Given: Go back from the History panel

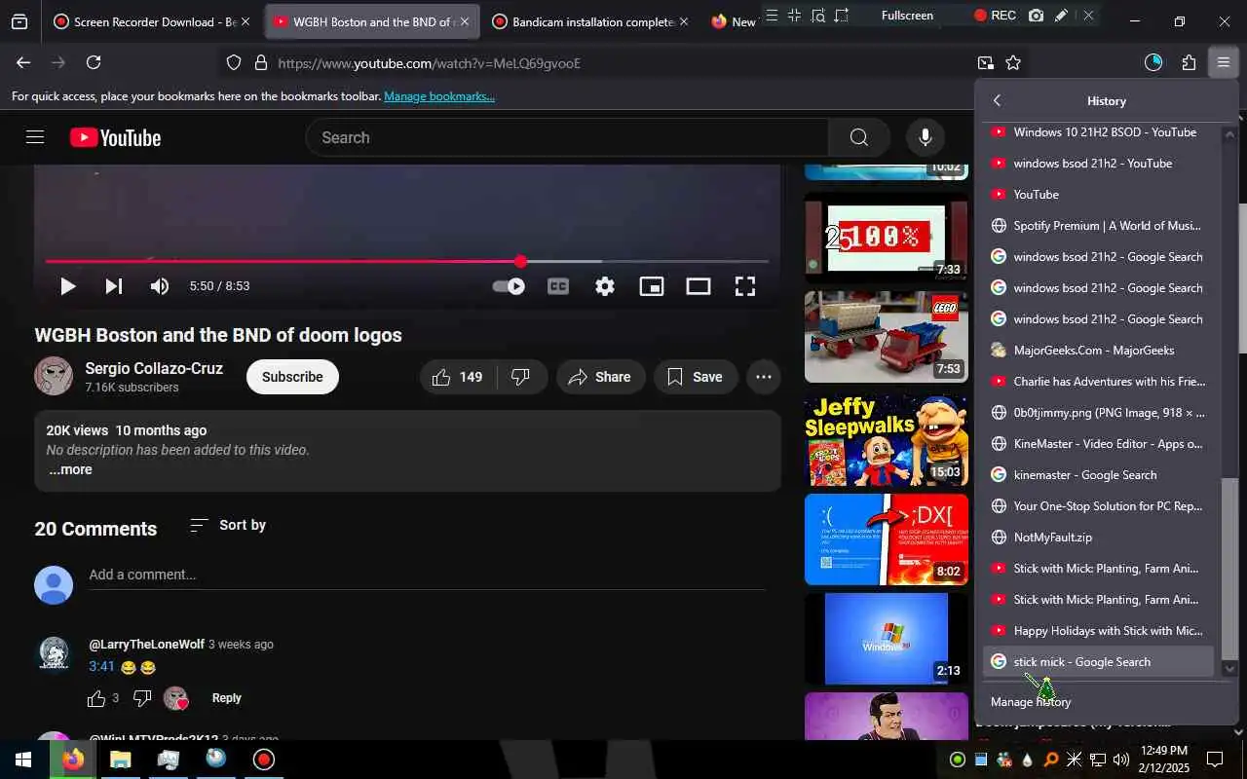Looking at the screenshot, I should (x=997, y=100).
